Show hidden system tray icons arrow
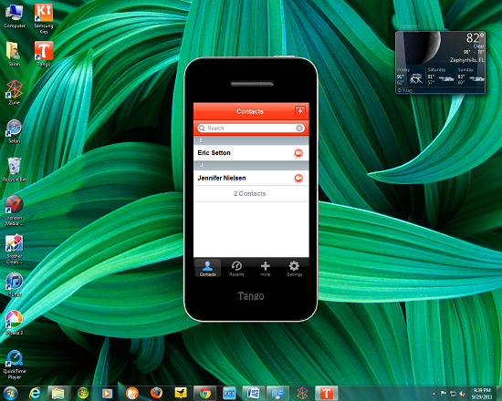The width and height of the screenshot is (502, 401). click(434, 394)
